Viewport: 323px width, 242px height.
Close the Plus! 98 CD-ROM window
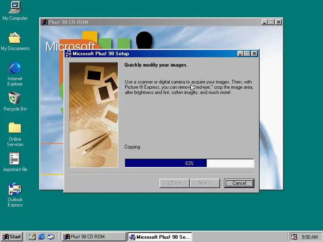(279, 22)
